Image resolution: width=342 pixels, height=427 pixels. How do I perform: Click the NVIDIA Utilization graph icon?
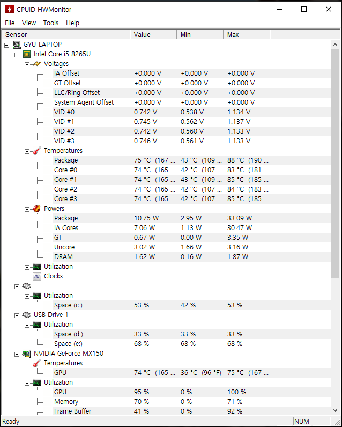pos(37,382)
